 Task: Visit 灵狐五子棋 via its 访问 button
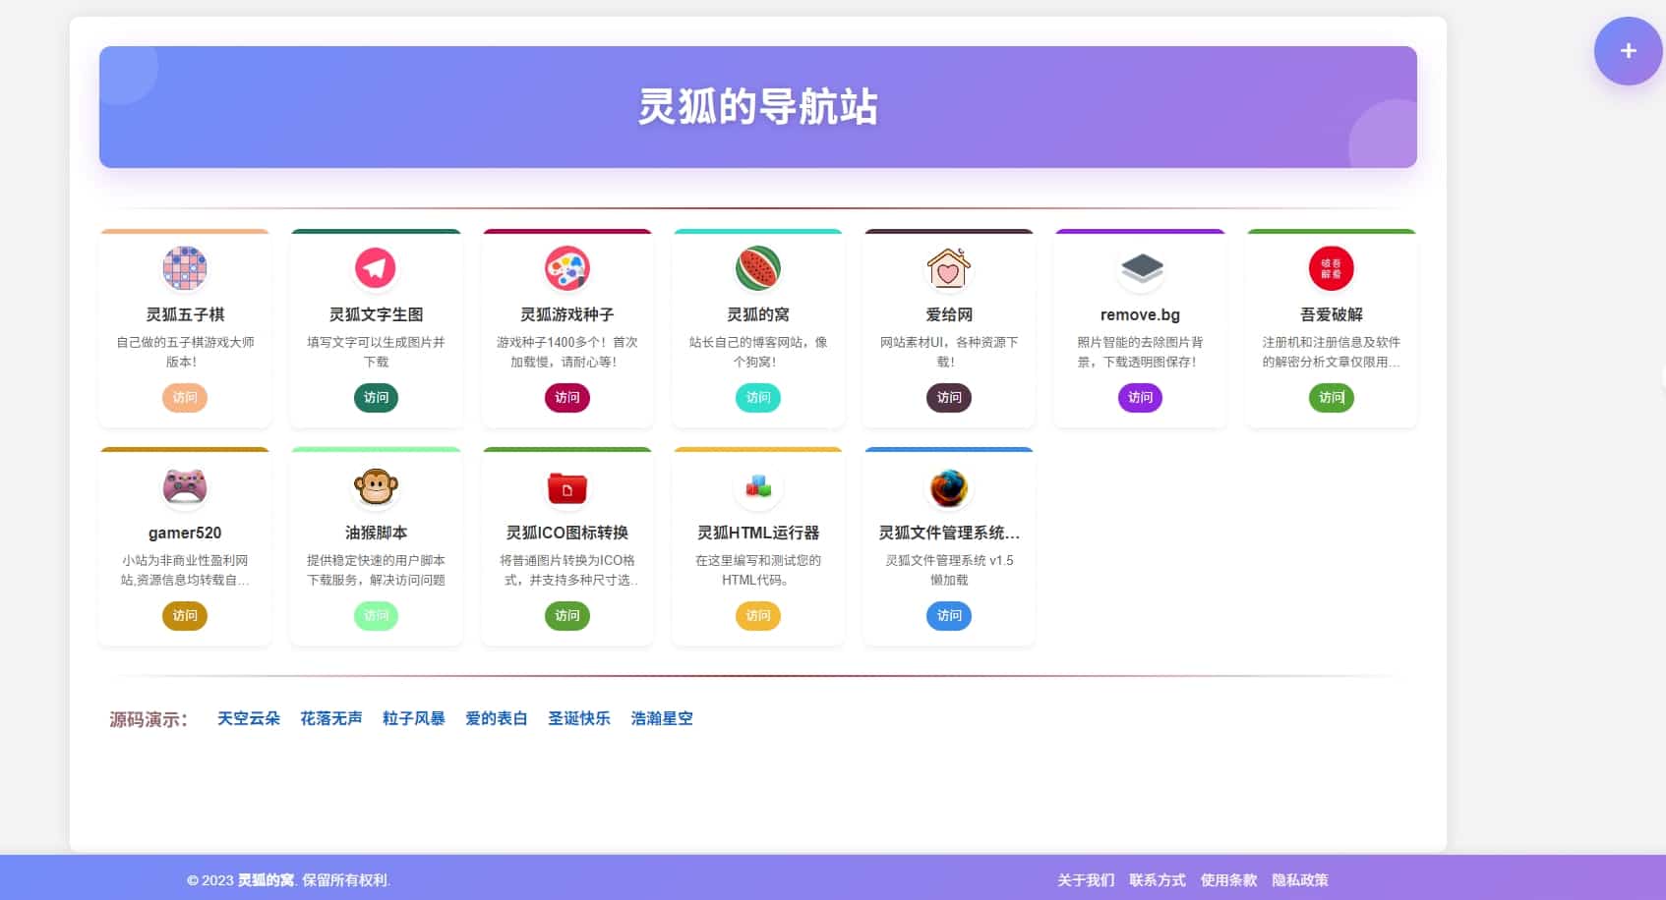pos(185,398)
